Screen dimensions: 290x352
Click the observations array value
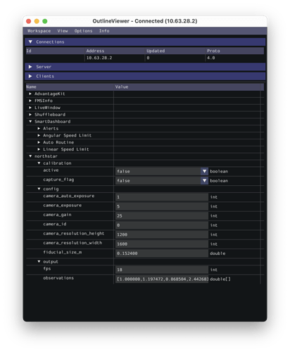tap(162, 279)
